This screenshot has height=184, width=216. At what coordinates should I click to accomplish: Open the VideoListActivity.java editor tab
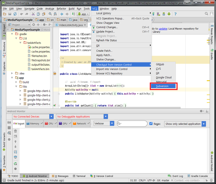[71, 25]
